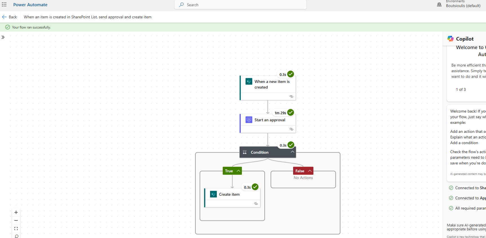
Task: Click the Condition icon on header
Action: pyautogui.click(x=245, y=152)
